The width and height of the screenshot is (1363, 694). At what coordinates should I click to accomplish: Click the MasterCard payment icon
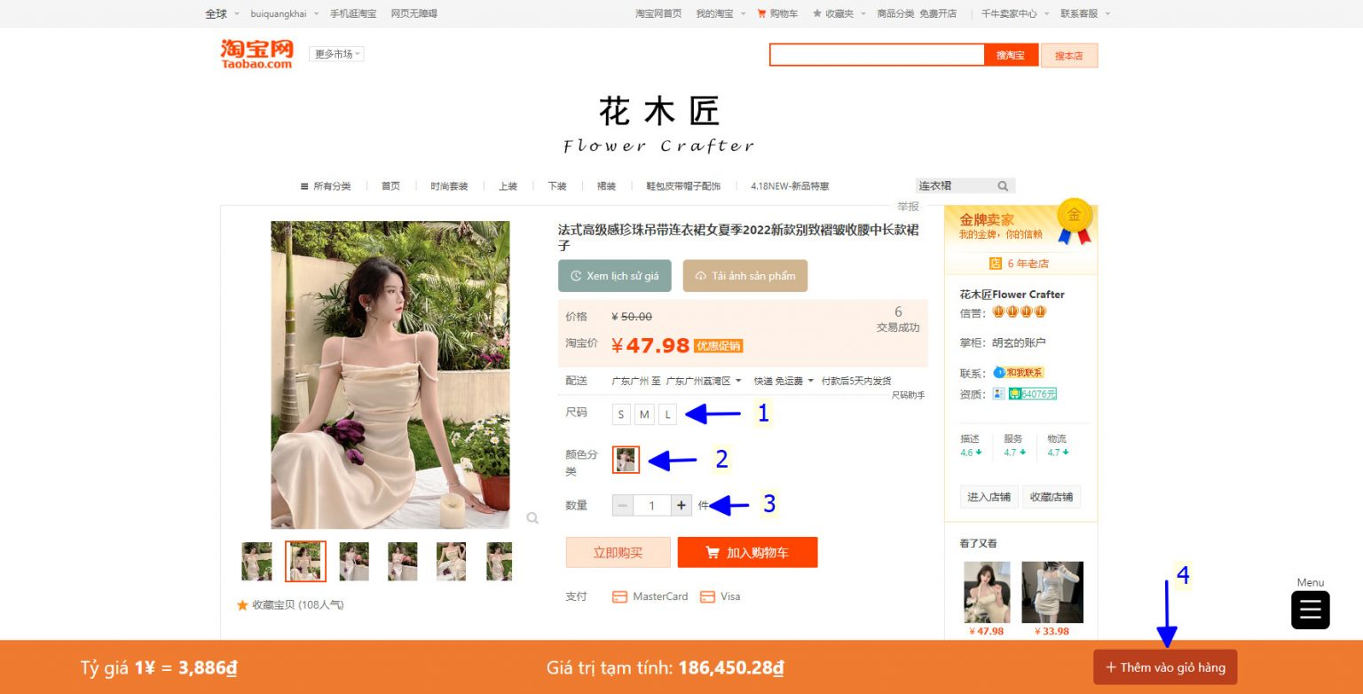[x=619, y=596]
